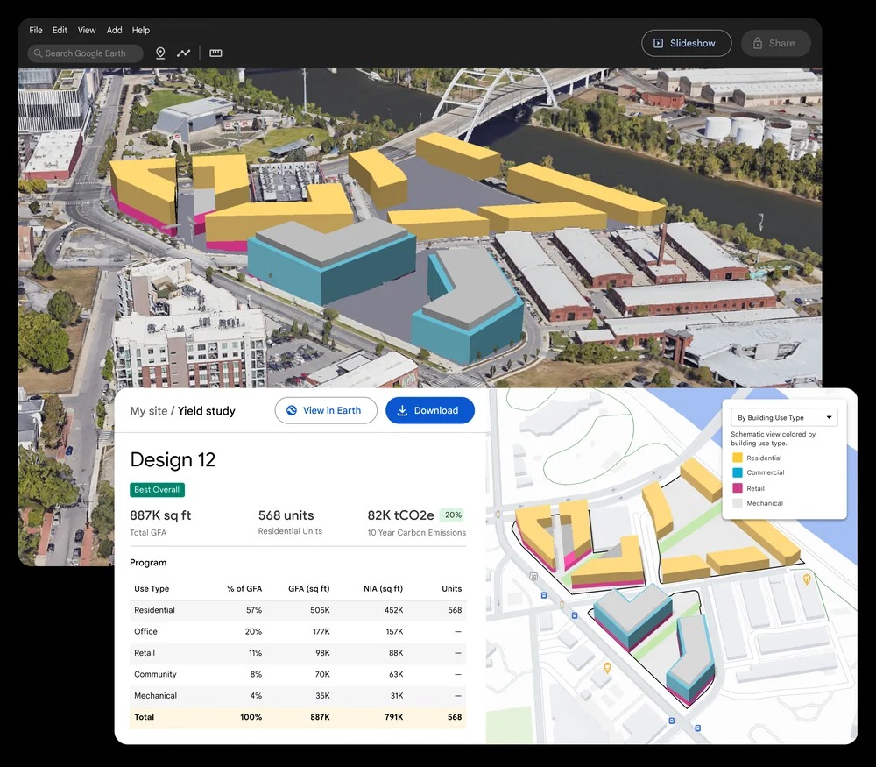Click the 887K sq ft Total GFA value

160,515
